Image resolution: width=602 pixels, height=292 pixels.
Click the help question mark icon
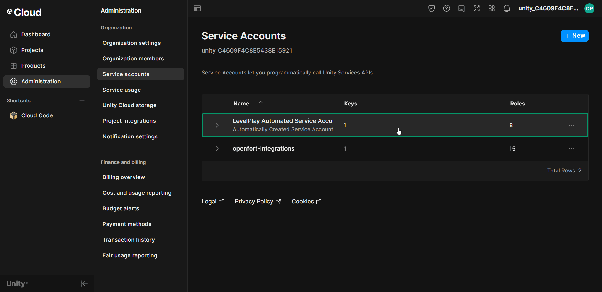click(446, 8)
